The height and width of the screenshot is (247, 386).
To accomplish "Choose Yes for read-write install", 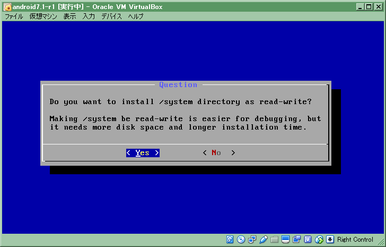I will [143, 153].
